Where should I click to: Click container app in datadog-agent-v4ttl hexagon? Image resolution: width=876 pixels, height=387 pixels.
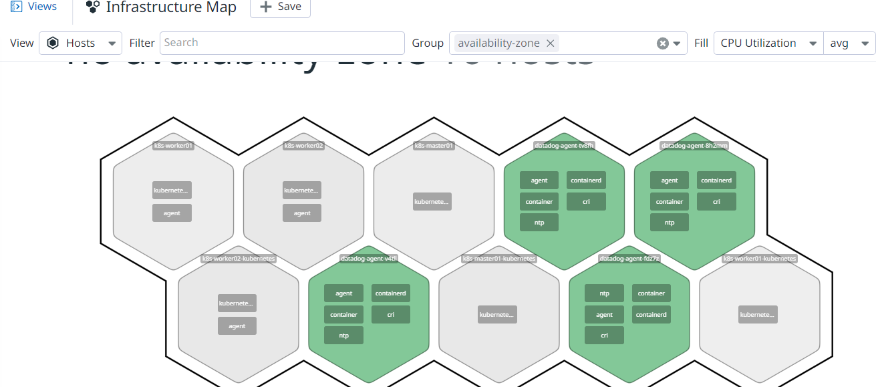(x=344, y=315)
